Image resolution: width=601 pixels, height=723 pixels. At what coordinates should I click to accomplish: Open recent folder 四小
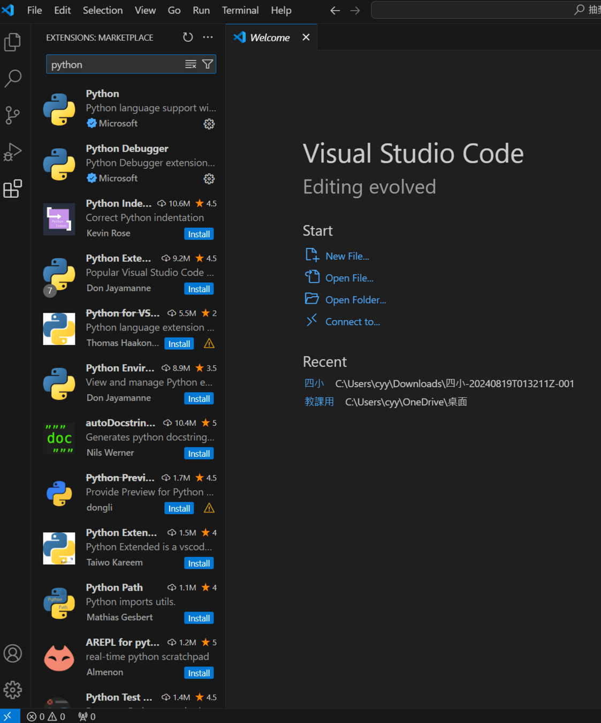314,383
